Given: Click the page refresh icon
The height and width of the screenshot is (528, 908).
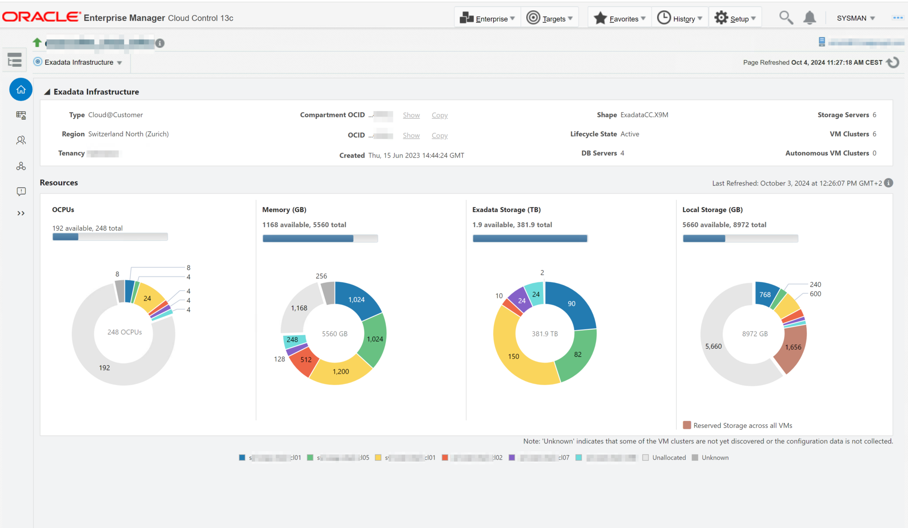Looking at the screenshot, I should click(x=893, y=62).
